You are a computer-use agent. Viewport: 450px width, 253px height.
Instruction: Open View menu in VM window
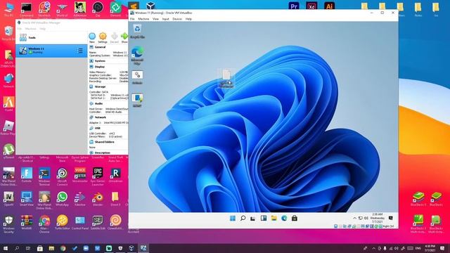pos(155,19)
